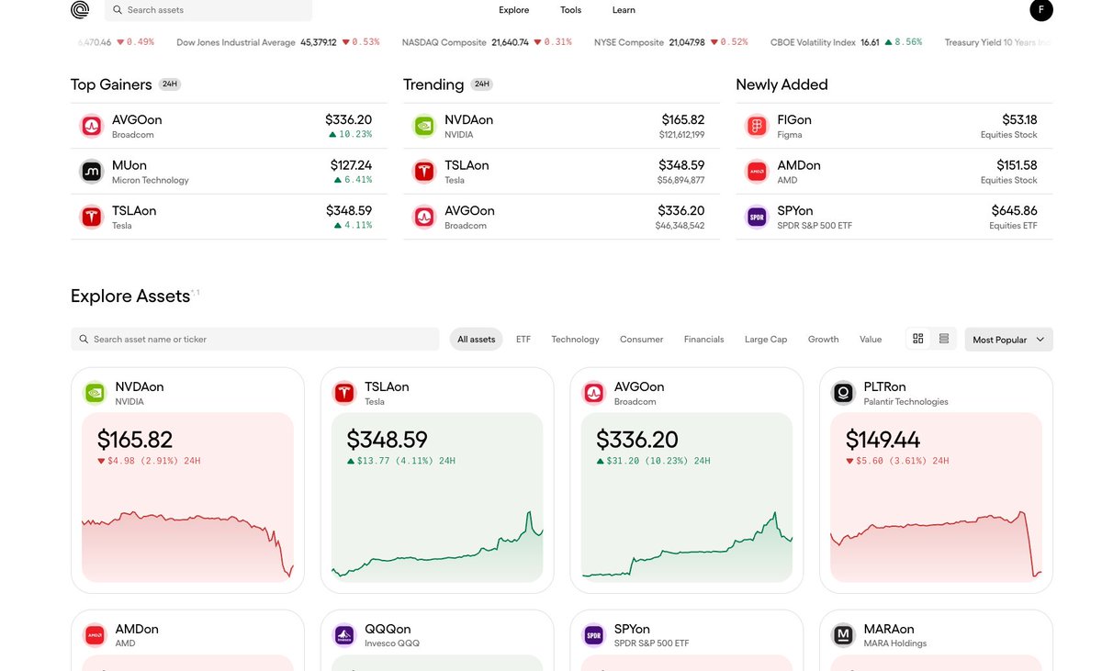This screenshot has width=1102, height=671.
Task: Click the Search asset name or ticker field
Action: [x=255, y=340]
